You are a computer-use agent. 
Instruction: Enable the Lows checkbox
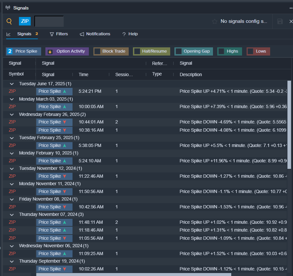click(x=251, y=51)
